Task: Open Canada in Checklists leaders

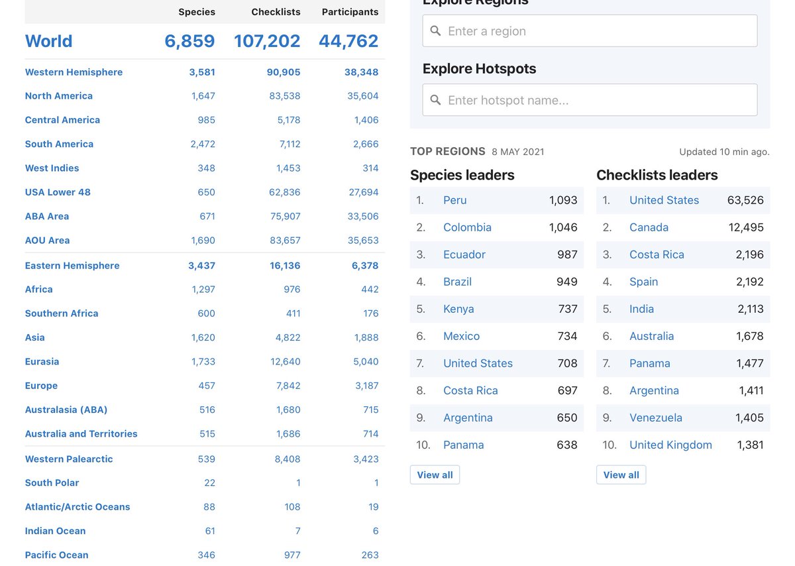Action: pyautogui.click(x=649, y=227)
